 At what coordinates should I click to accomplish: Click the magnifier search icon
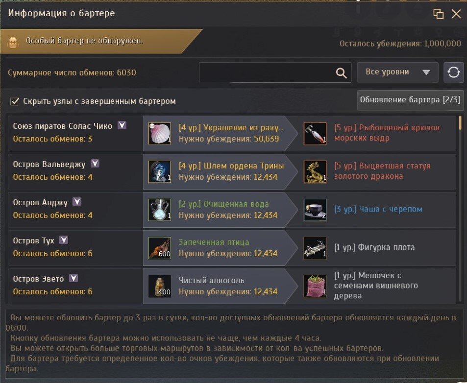tap(342, 72)
